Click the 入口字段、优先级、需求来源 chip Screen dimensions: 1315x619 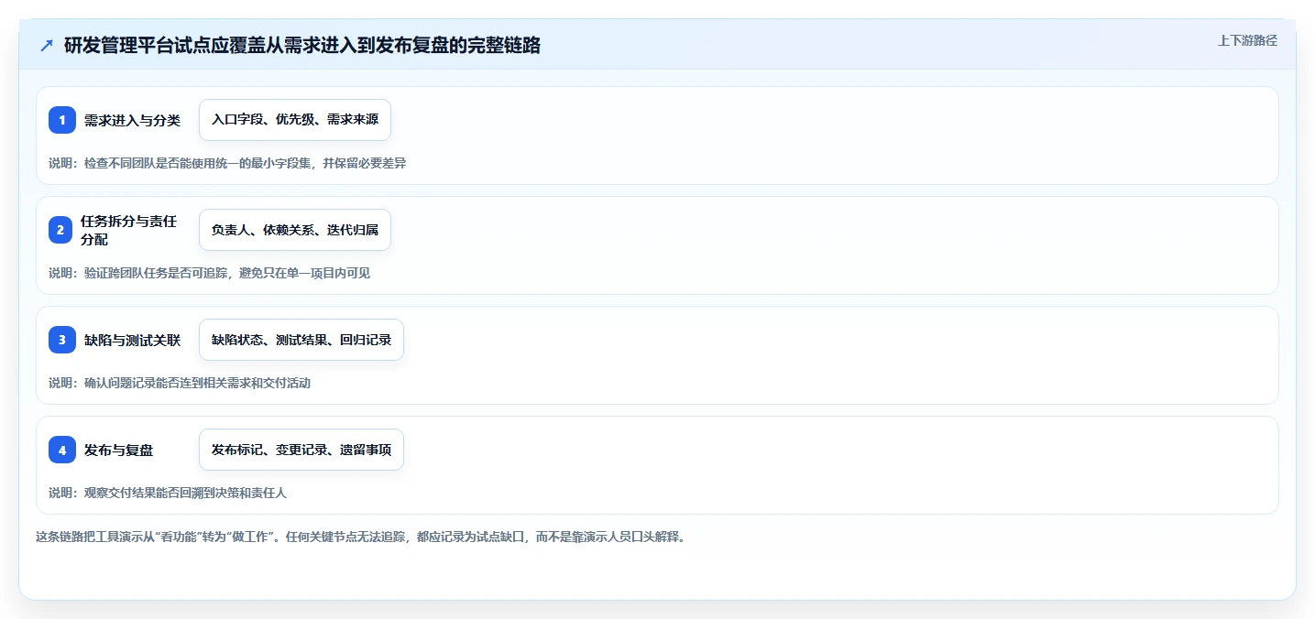[295, 120]
